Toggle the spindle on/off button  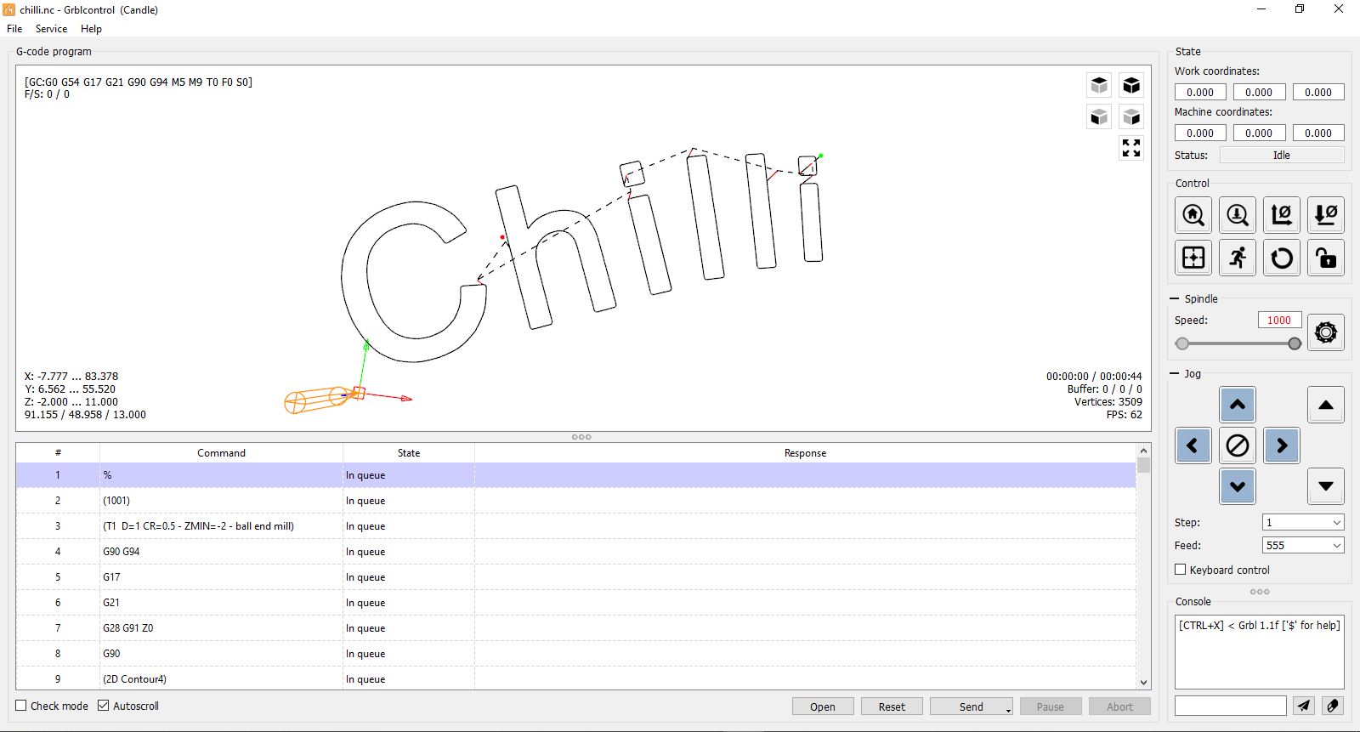pyautogui.click(x=1326, y=332)
